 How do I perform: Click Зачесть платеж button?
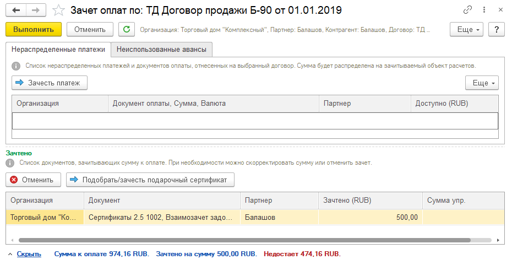[x=49, y=83]
